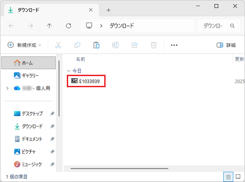Click the PC monitor icon in address bar
The height and width of the screenshot is (182, 245).
(x=89, y=25)
